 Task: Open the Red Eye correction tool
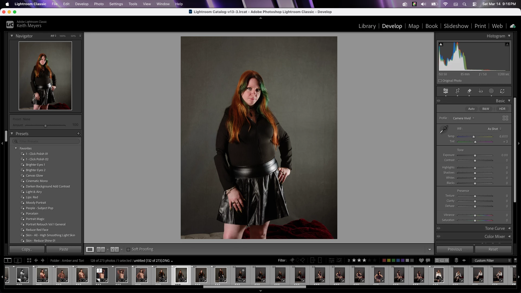(481, 91)
